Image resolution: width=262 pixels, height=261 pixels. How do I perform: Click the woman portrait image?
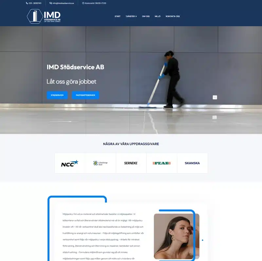click(x=177, y=236)
